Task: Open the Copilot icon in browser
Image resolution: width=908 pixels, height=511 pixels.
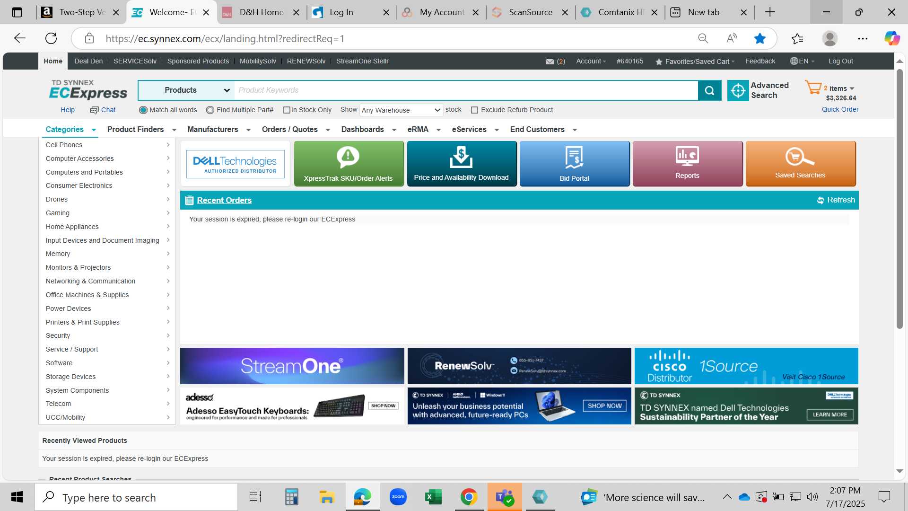Action: (x=892, y=38)
